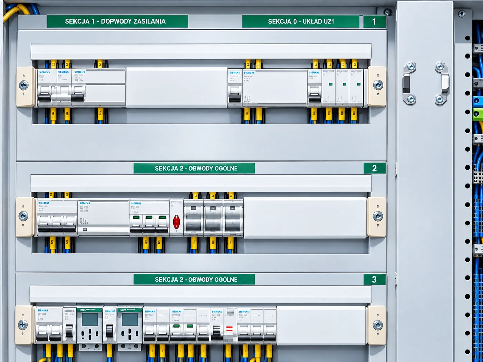The height and width of the screenshot is (362, 483).
Task: Select the SEKCJA 0 - UKŁAD UZ1 label
Action: (301, 21)
